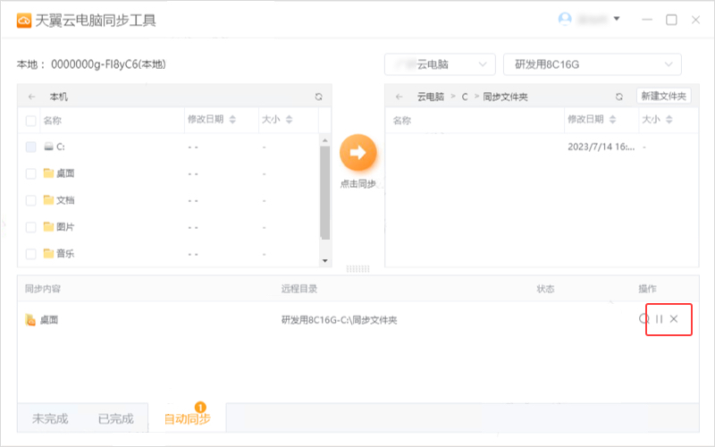Image resolution: width=715 pixels, height=447 pixels.
Task: Switch to the 自动同步 tab
Action: click(x=187, y=418)
